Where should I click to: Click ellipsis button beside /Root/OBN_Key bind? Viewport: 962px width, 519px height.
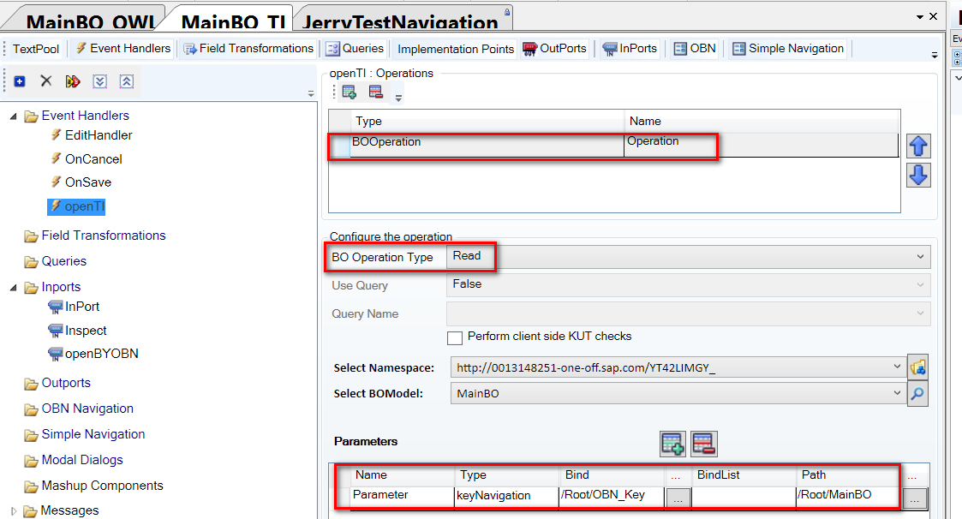coord(678,498)
